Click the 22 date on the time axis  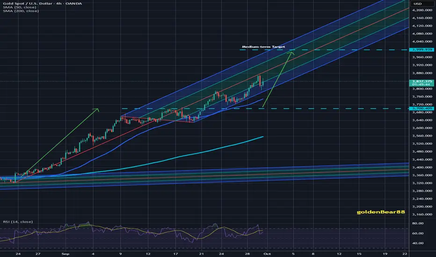(405, 254)
